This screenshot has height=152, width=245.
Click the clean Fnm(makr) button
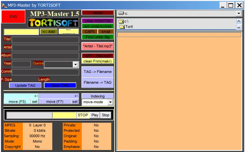[x=98, y=61]
